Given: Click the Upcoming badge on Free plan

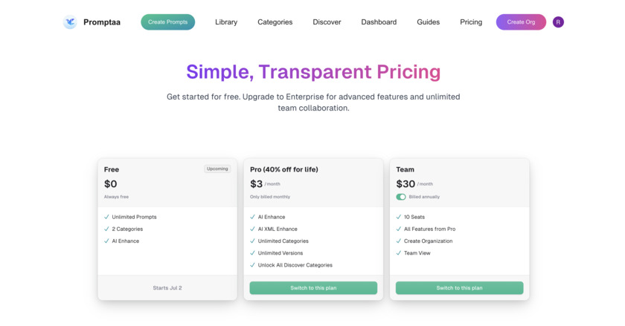Looking at the screenshot, I should click(217, 169).
